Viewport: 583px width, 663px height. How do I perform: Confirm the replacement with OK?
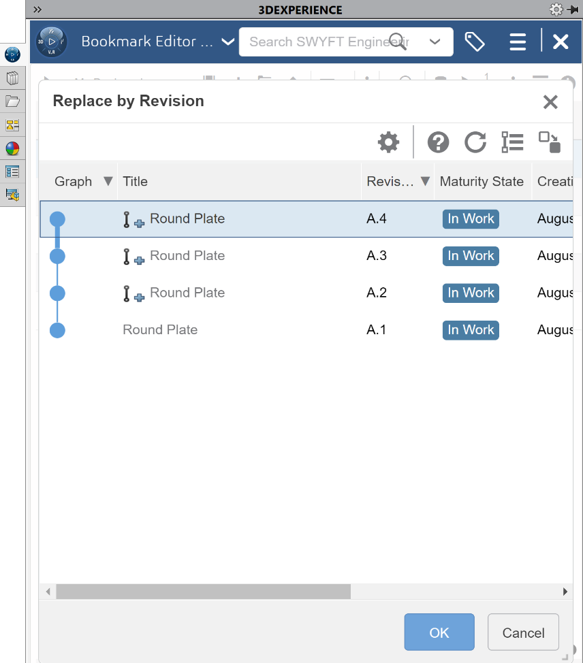pos(439,632)
